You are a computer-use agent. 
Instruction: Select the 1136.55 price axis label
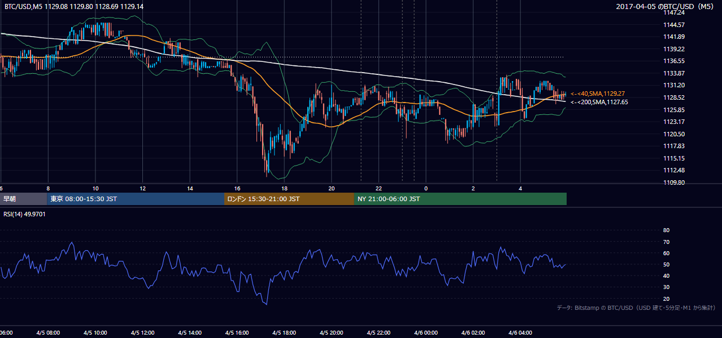point(675,61)
